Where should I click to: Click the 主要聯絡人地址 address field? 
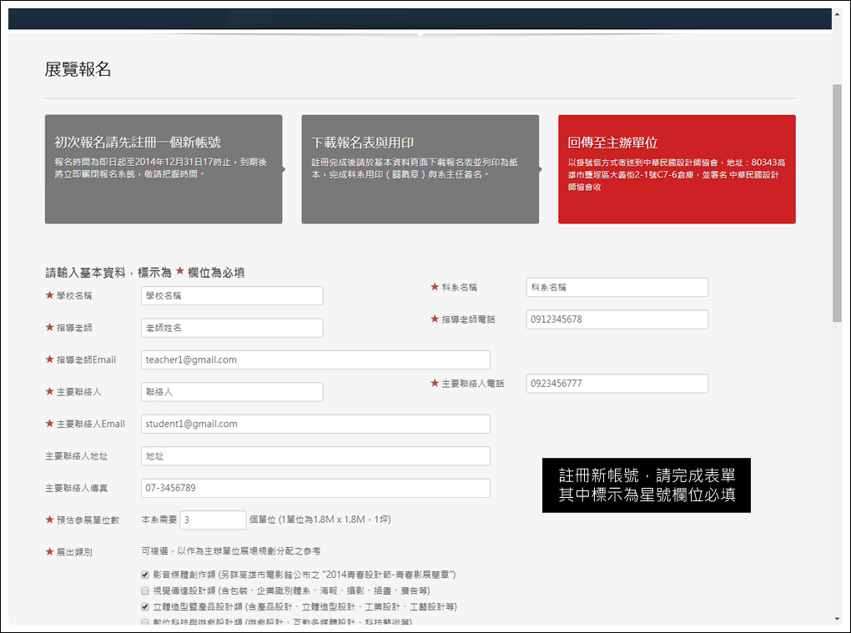point(315,455)
